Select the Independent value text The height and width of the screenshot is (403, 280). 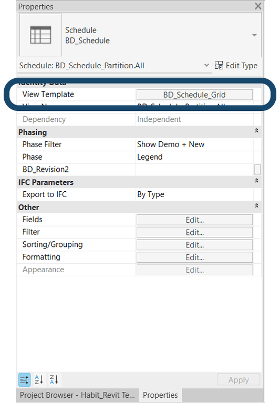click(x=159, y=119)
